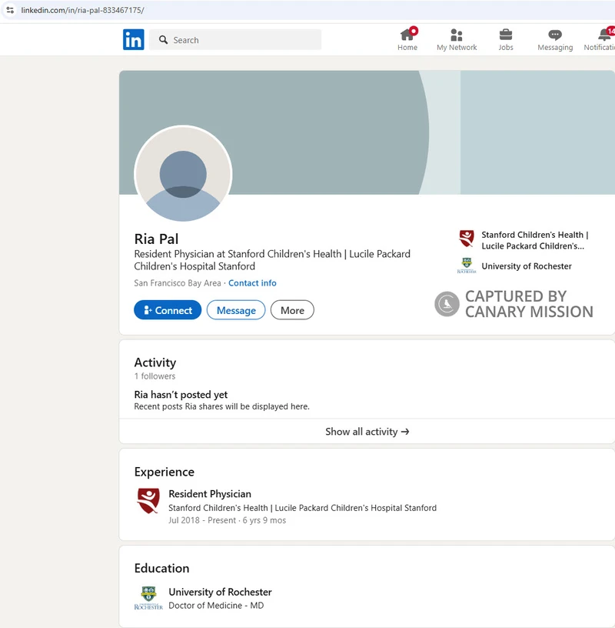
Task: Open My Network icon
Action: click(x=457, y=35)
